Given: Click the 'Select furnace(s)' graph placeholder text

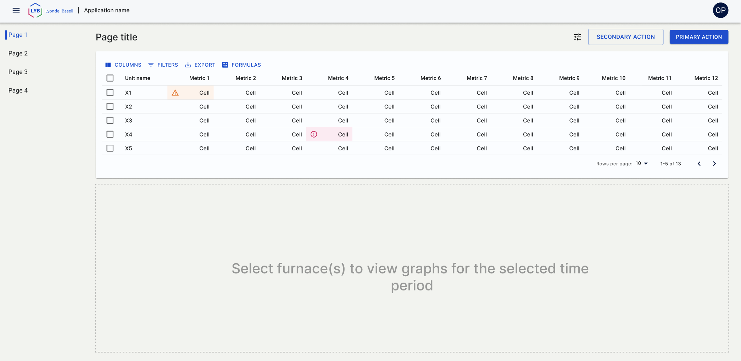Looking at the screenshot, I should tap(410, 277).
